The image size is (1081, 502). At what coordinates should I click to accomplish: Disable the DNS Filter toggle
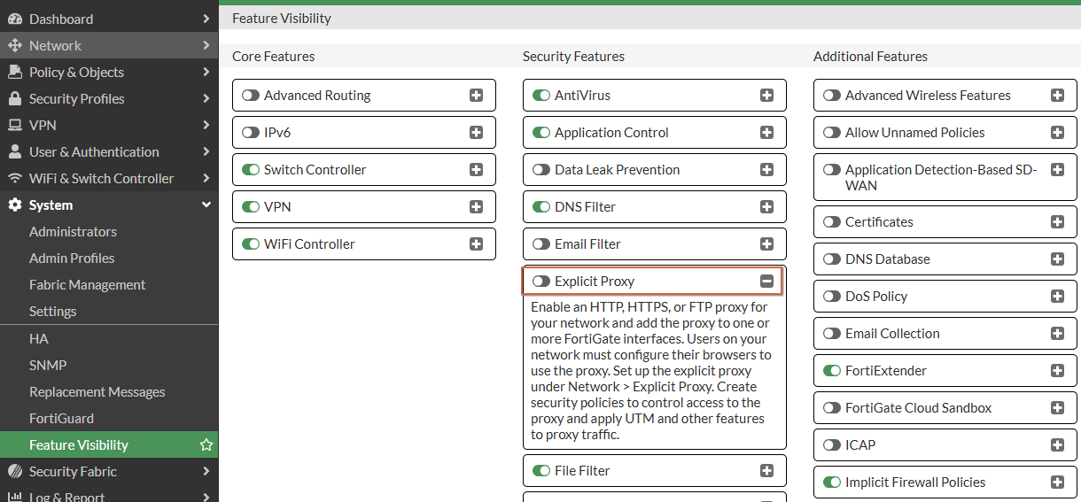point(541,207)
